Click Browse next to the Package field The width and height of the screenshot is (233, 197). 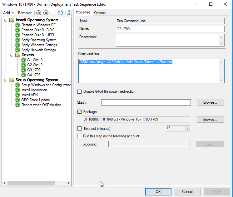point(210,120)
